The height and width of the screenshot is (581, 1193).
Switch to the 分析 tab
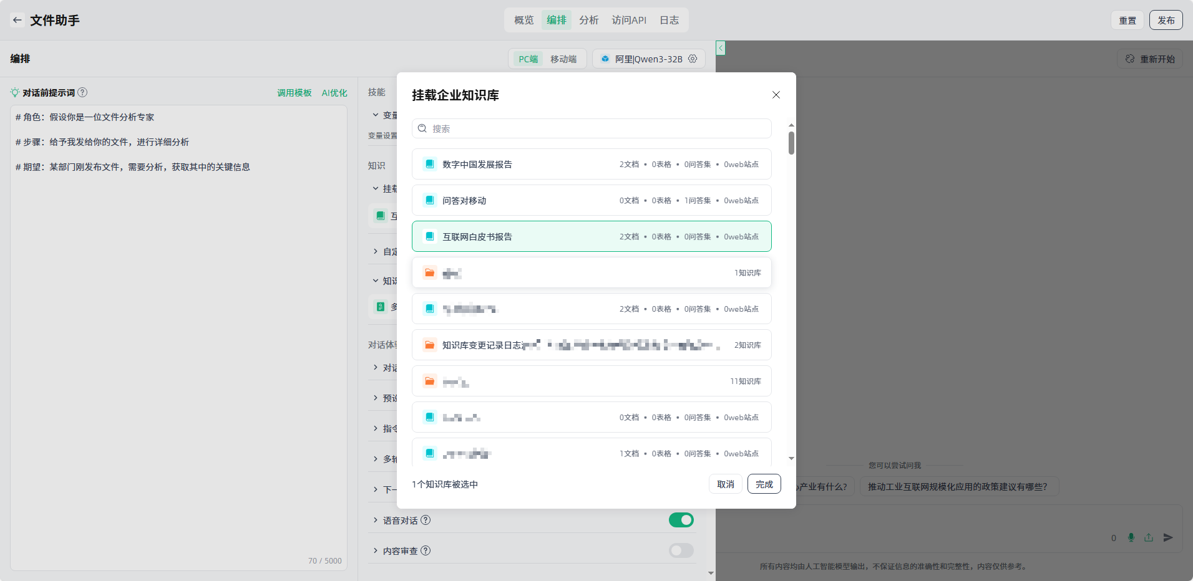(588, 20)
